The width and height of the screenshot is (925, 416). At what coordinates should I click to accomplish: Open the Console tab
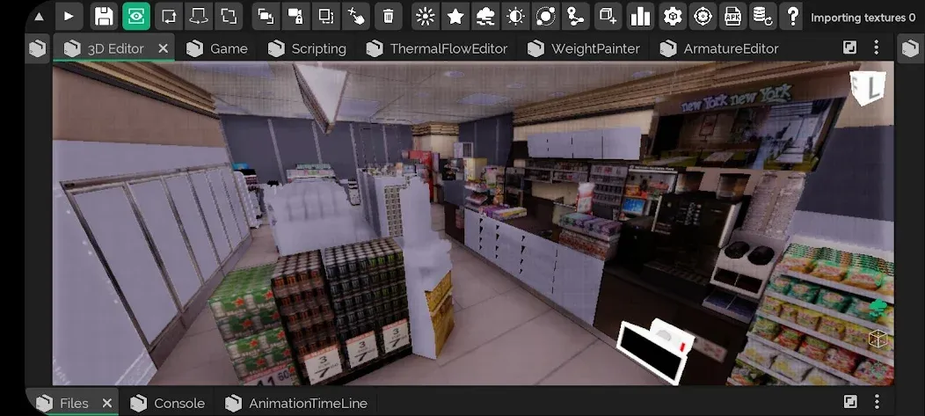click(x=167, y=403)
